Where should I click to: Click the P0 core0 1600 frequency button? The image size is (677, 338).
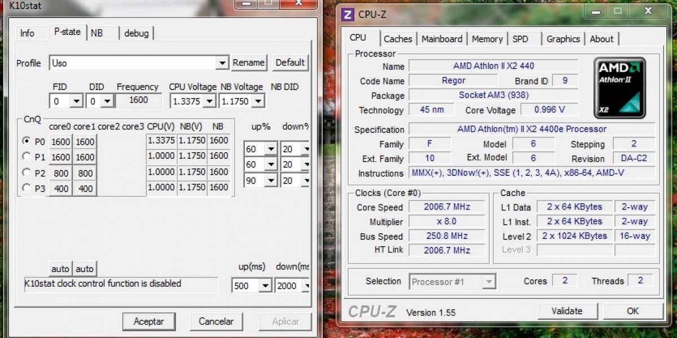click(60, 141)
